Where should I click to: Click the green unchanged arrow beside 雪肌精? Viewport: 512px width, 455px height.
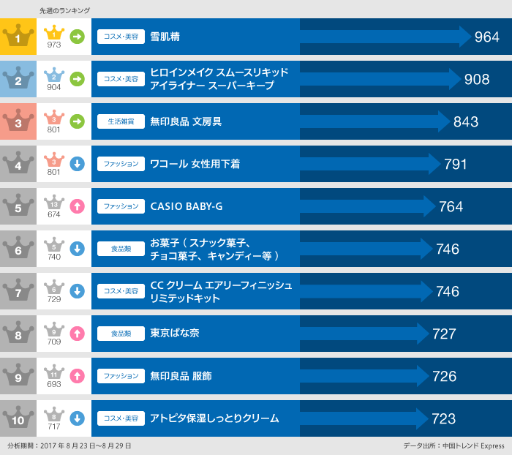pos(77,36)
